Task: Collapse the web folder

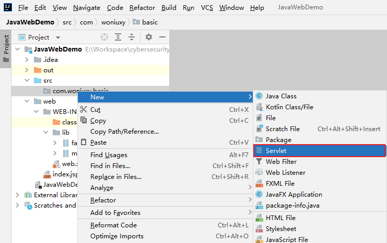Action: [x=27, y=101]
